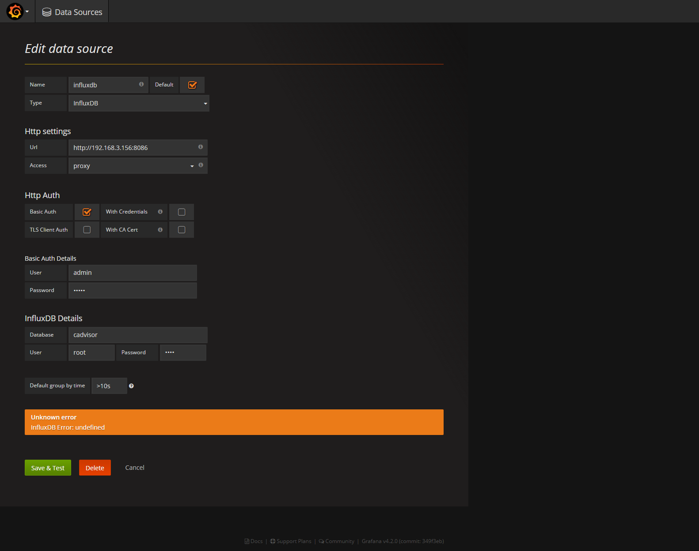Click the Url input field
Screen dimensions: 699x551
coord(138,148)
